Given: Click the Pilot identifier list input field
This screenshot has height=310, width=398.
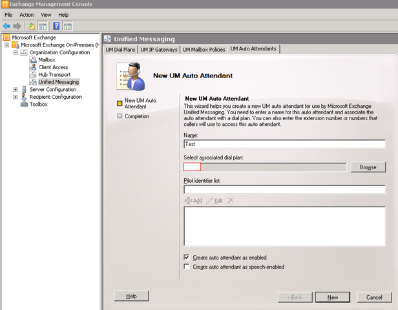Looking at the screenshot, I should (x=284, y=189).
